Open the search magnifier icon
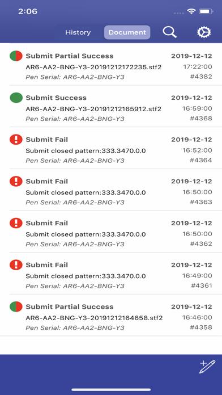Viewport: 222px width, 395px height. pos(169,32)
